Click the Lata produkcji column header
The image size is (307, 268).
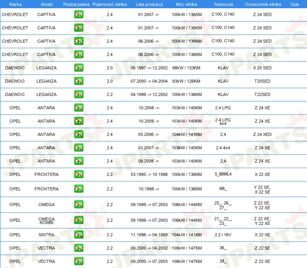(x=149, y=4)
